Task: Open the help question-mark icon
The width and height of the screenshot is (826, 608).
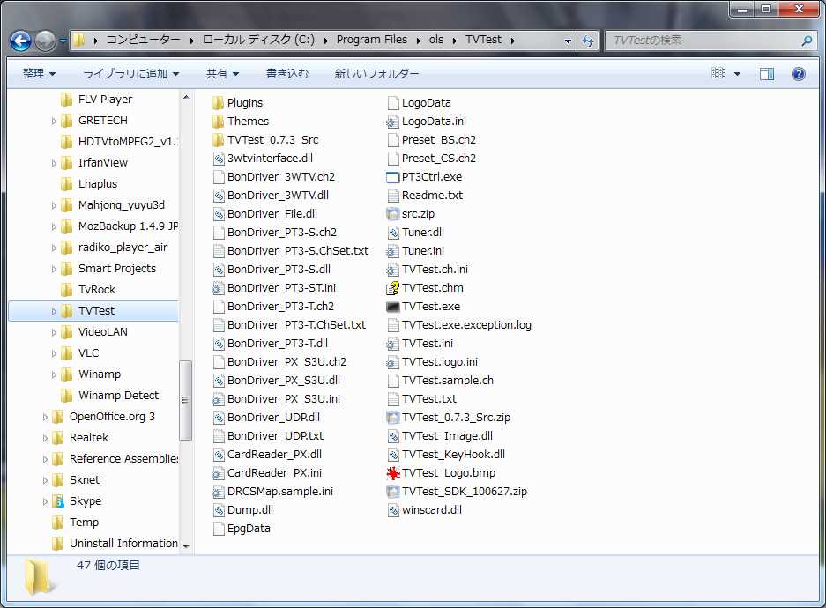Action: click(x=799, y=74)
